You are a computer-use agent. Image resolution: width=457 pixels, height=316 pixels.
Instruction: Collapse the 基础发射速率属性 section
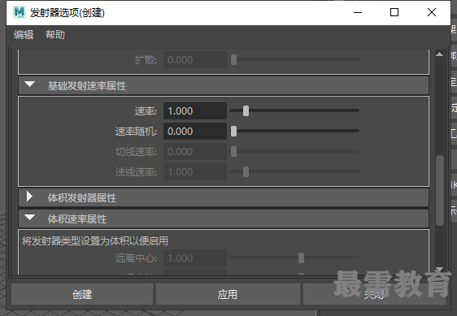(29, 84)
